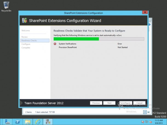Click the network tray icon
This screenshot has width=167, height=125.
click(146, 122)
